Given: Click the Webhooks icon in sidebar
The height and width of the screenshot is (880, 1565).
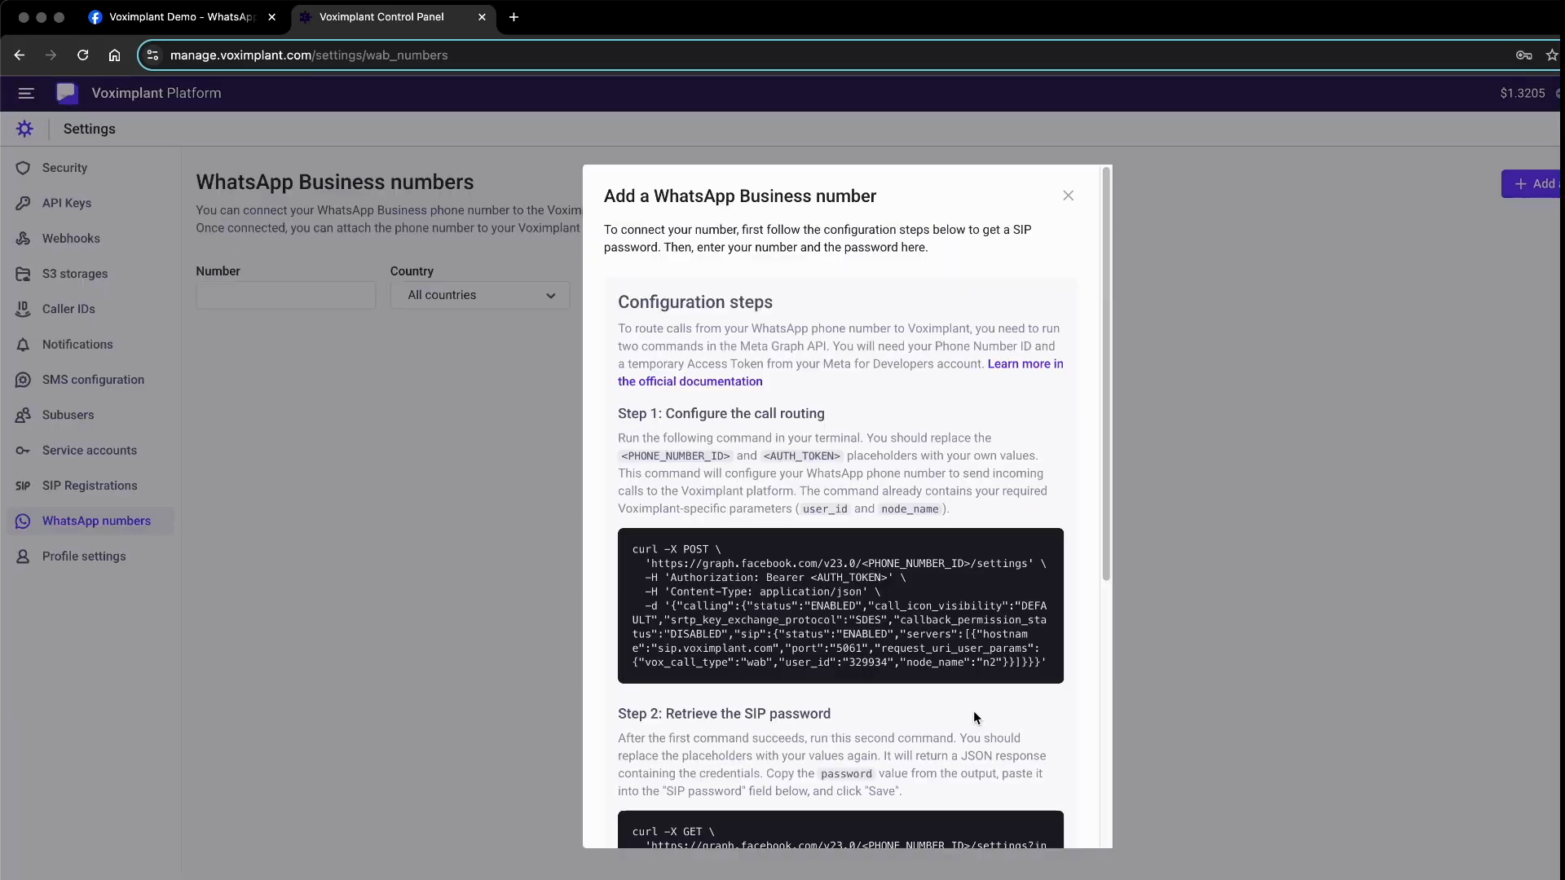Looking at the screenshot, I should tap(23, 239).
